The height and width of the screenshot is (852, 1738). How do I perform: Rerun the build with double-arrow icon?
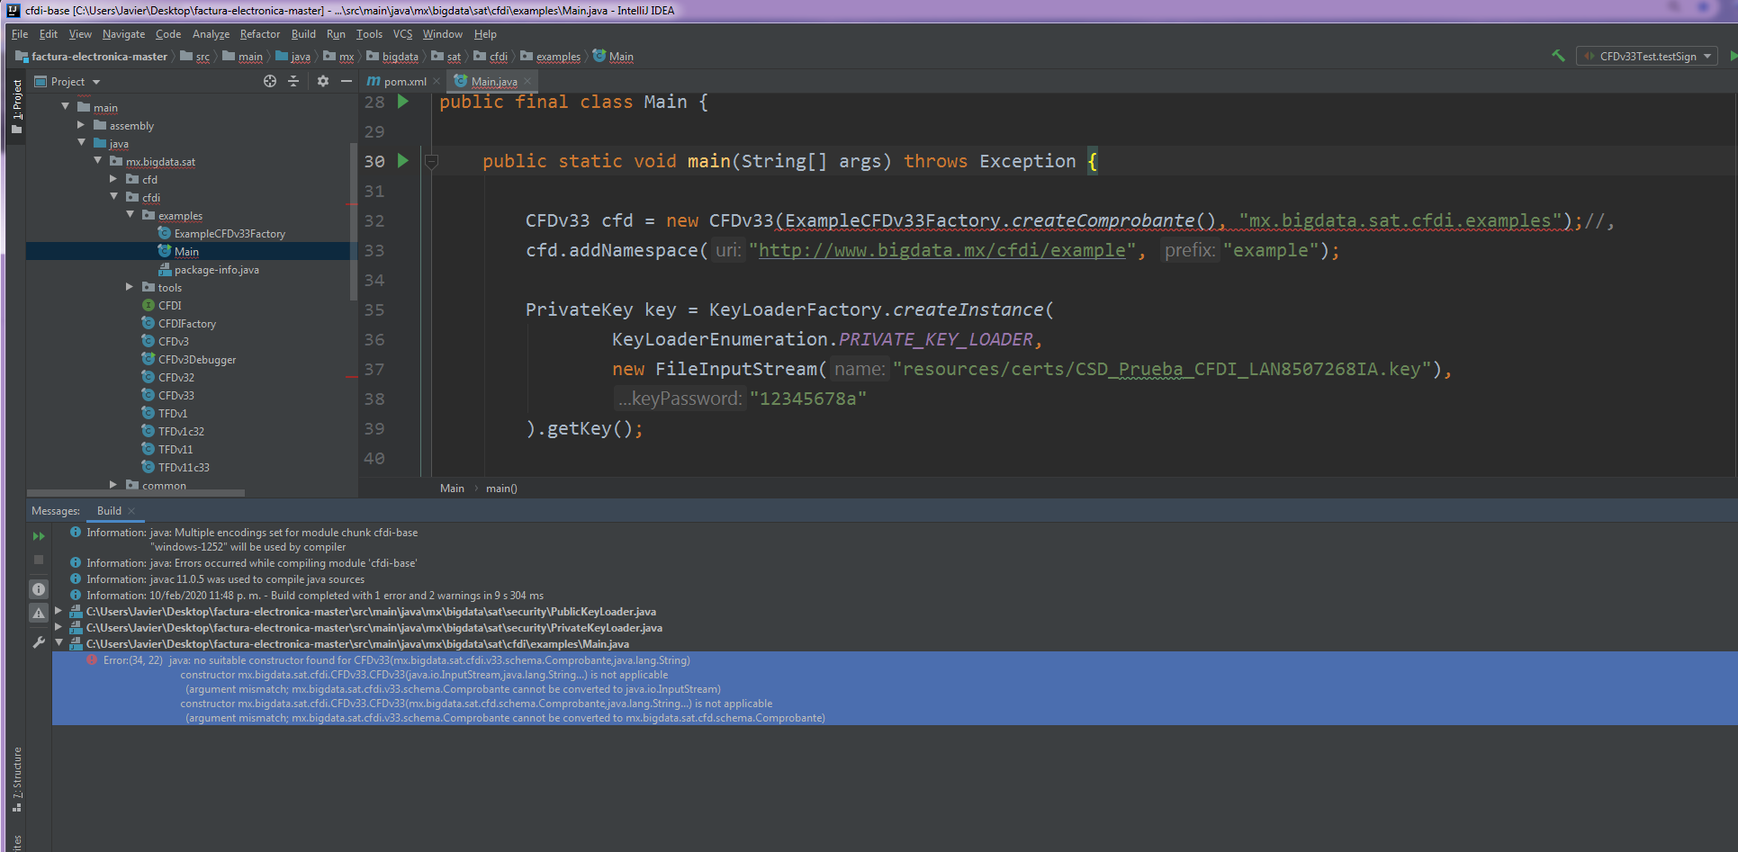tap(39, 536)
